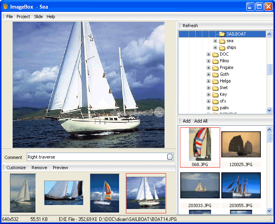275x224 pixels.
Task: Close the ImageBox window
Action: tap(268, 7)
